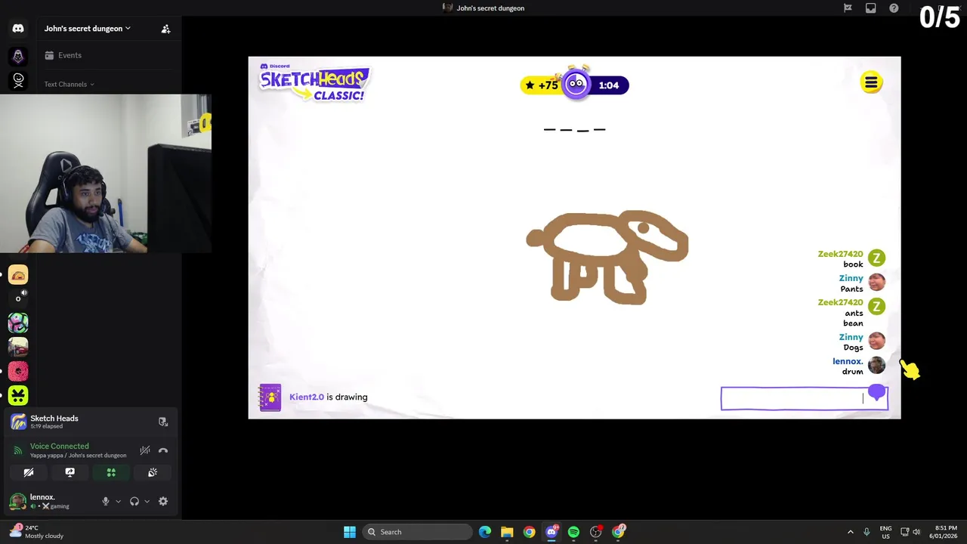
Task: Switch ENG US input language
Action: (885, 532)
